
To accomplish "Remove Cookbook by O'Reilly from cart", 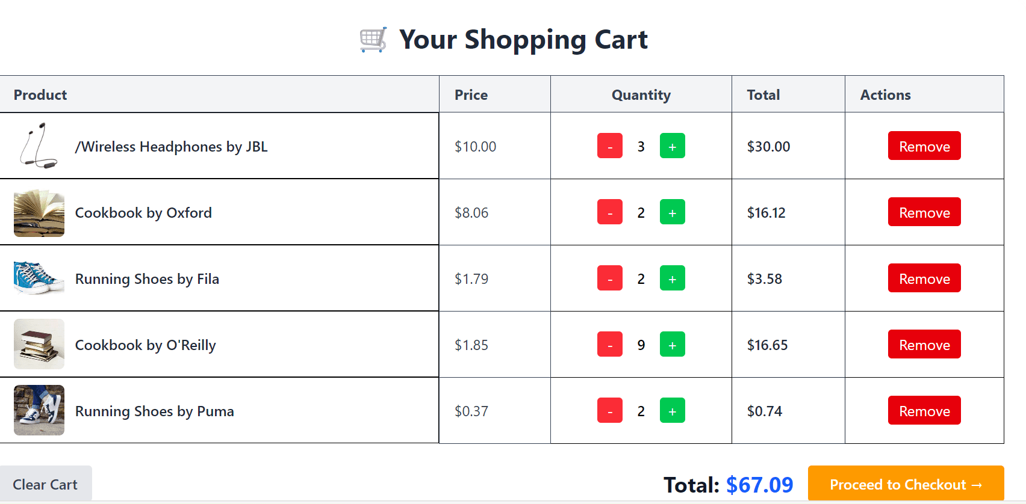I will 924,344.
